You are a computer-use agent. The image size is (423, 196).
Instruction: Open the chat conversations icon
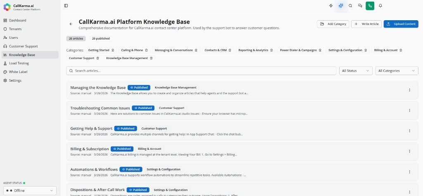point(360,6)
